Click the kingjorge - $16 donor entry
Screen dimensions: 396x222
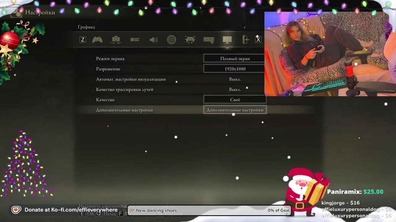point(340,203)
